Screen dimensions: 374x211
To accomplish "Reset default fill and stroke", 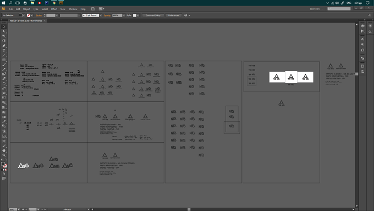I will [x=2, y=160].
